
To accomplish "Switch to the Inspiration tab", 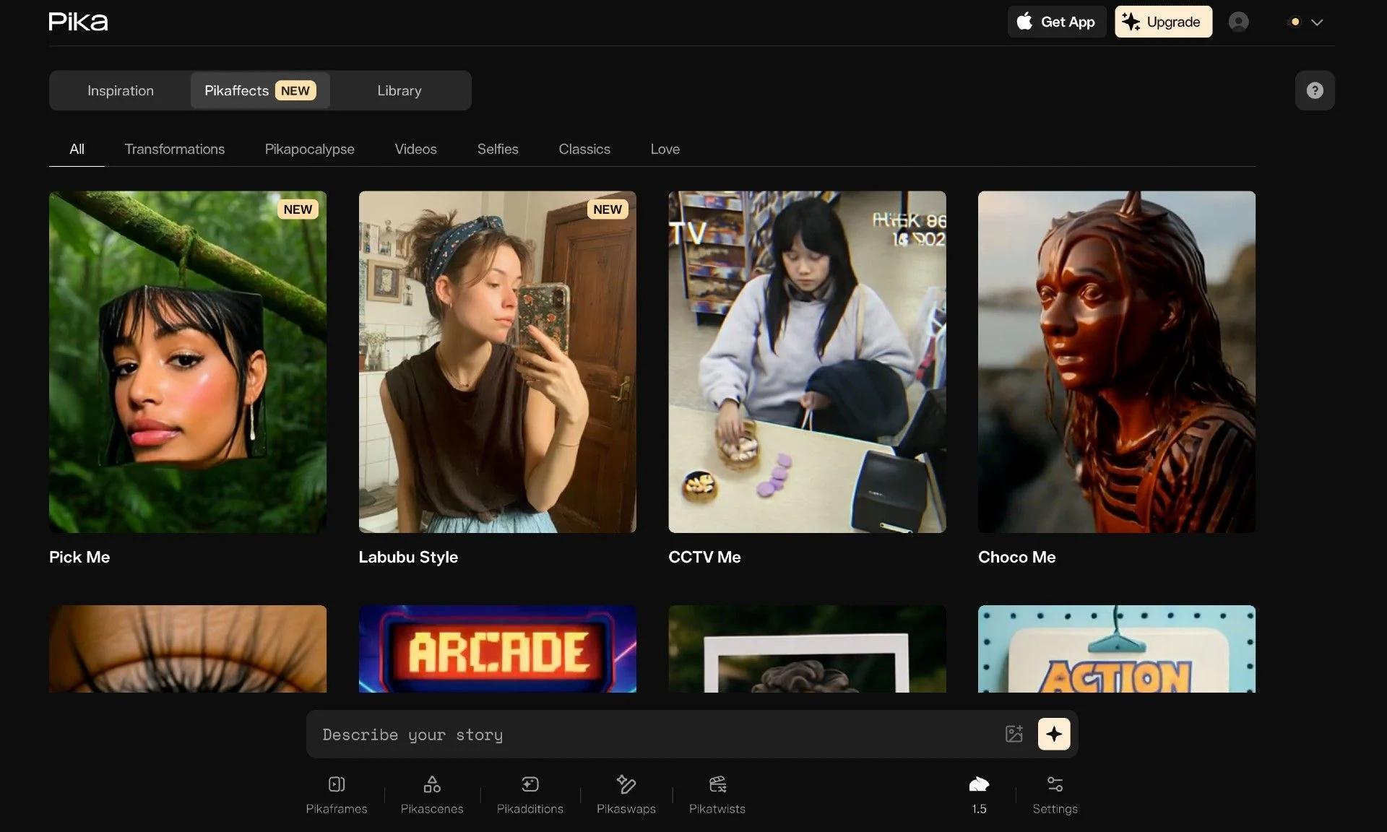I will [121, 90].
